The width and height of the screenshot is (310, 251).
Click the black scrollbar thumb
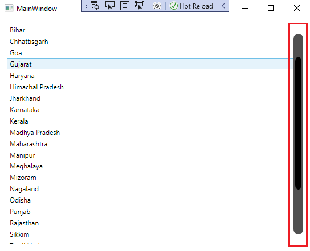pos(298,124)
